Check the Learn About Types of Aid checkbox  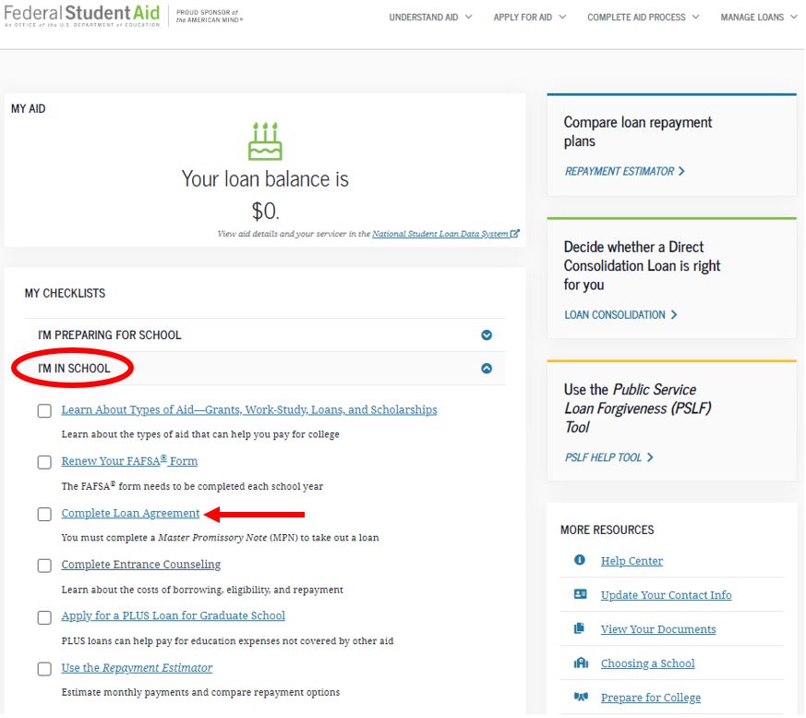44,411
